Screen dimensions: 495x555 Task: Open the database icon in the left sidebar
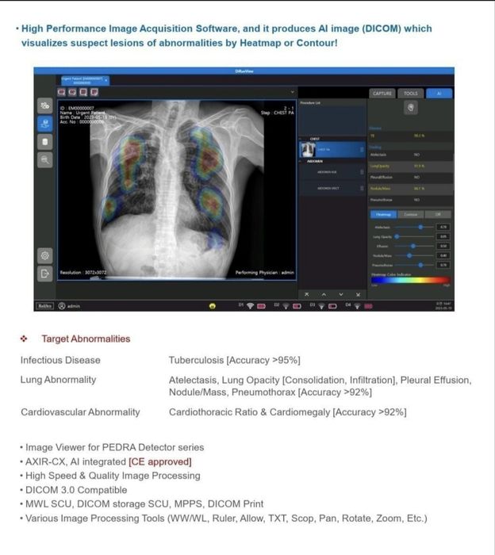coord(45,142)
